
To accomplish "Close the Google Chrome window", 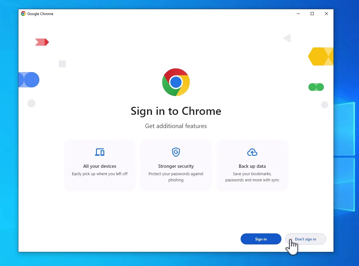I will click(326, 14).
